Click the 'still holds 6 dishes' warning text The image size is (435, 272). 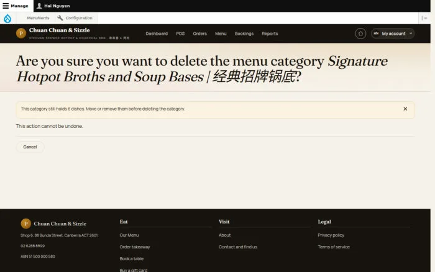tap(103, 109)
